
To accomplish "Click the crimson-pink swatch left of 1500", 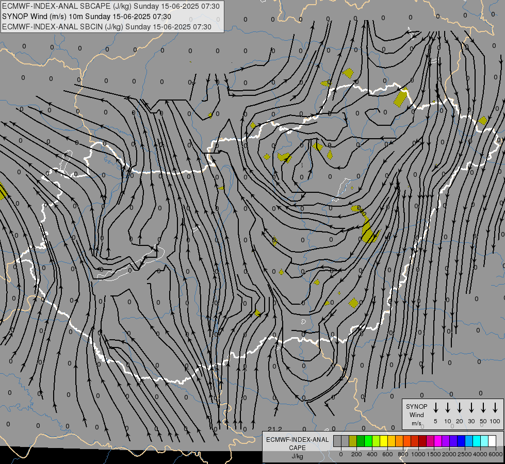I will [430, 441].
